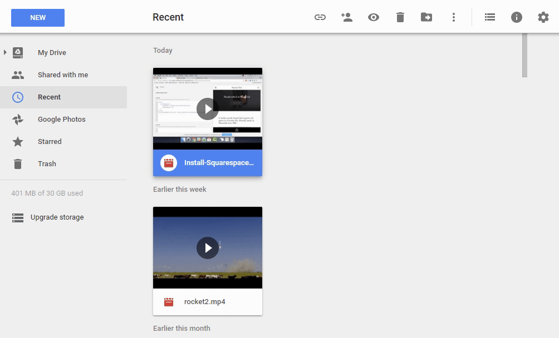Go to Shared with me
559x338 pixels.
click(x=63, y=74)
